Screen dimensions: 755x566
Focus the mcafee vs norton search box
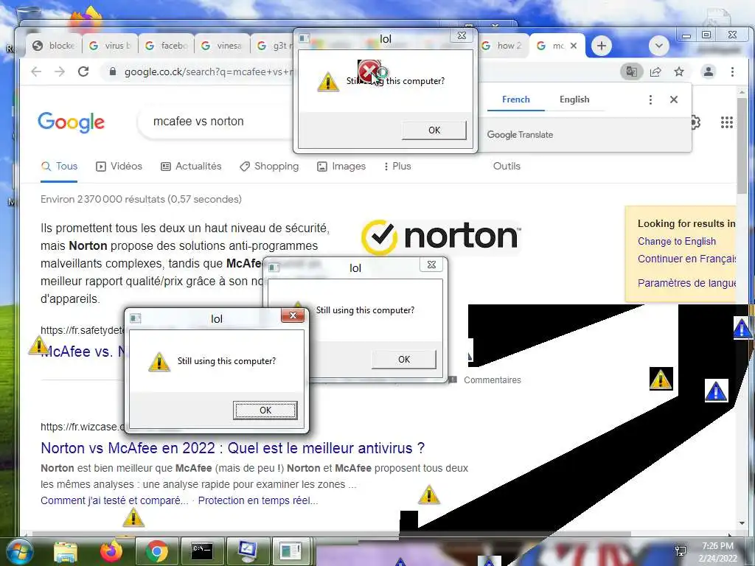(x=217, y=122)
